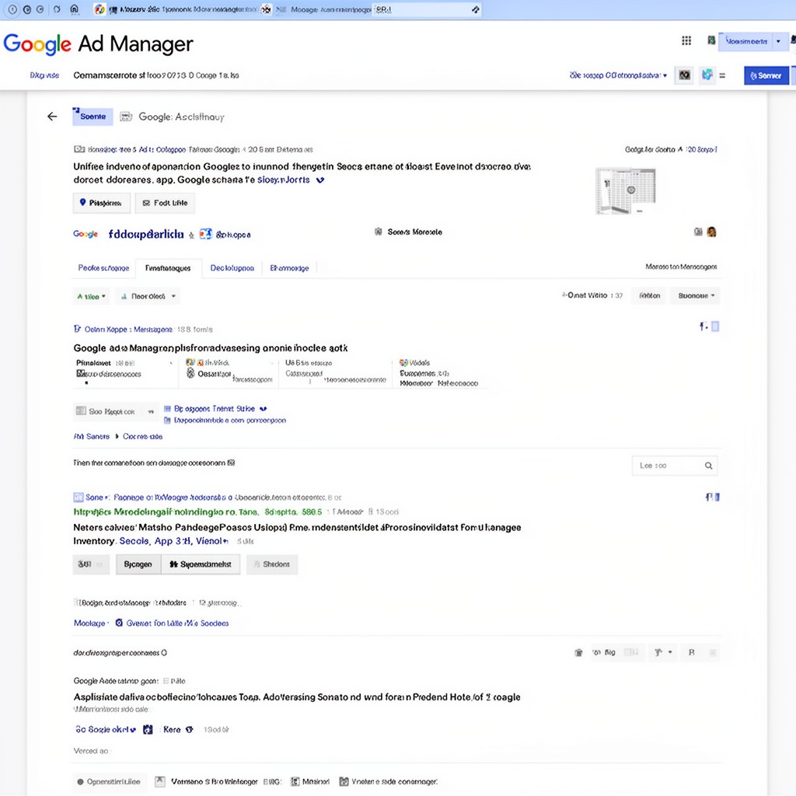Open the Suonoue dropdown
This screenshot has height=796, width=796.
pyautogui.click(x=696, y=295)
